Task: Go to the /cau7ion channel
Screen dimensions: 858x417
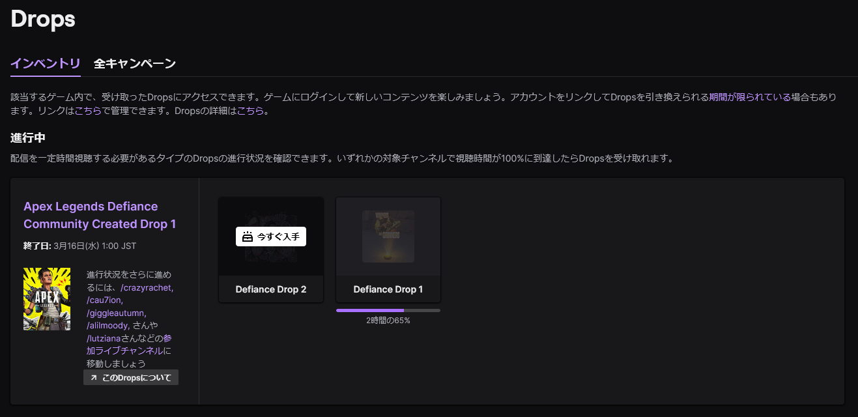Action: pos(104,300)
